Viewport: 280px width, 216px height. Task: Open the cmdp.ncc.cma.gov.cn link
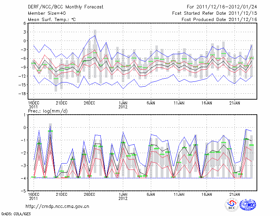click(x=57, y=206)
